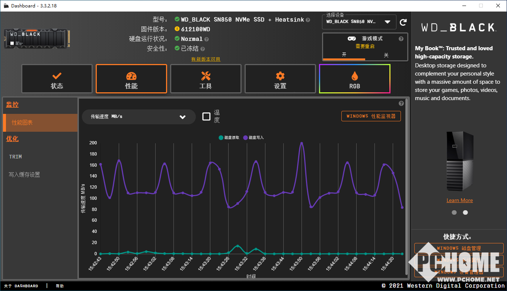
Task: Click 需要重启 text in game mode
Action: [365, 47]
